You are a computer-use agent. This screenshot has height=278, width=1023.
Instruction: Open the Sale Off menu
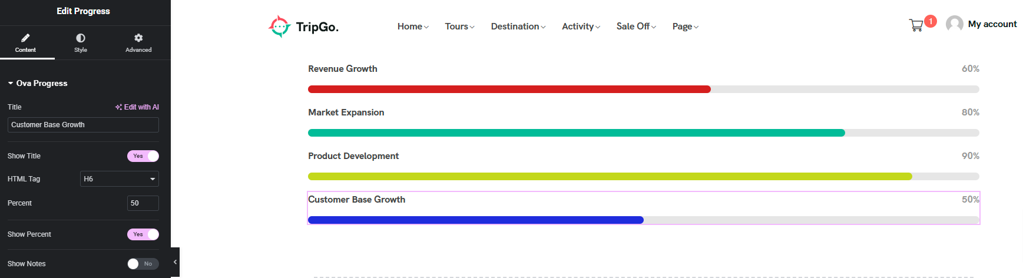[x=636, y=27]
